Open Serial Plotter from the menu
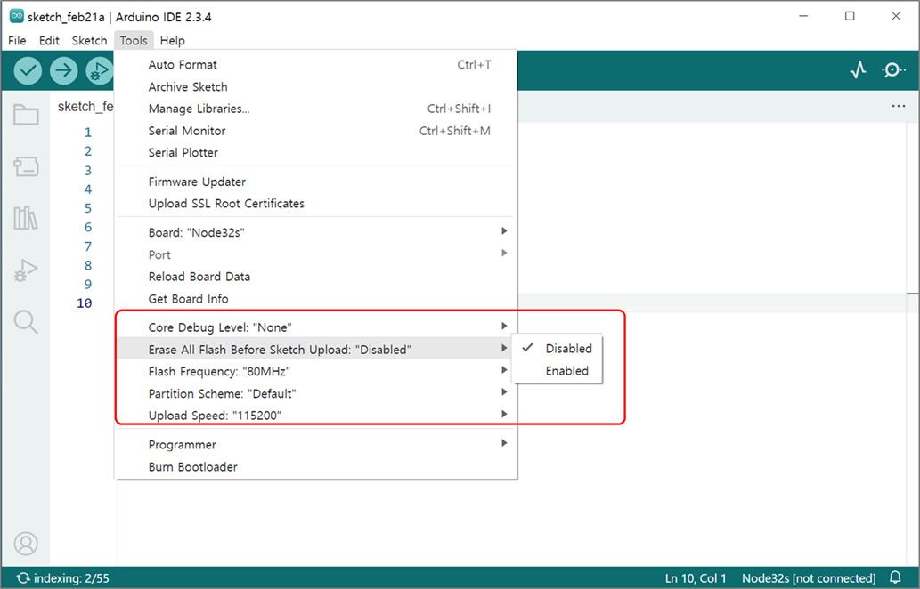 pos(317,152)
